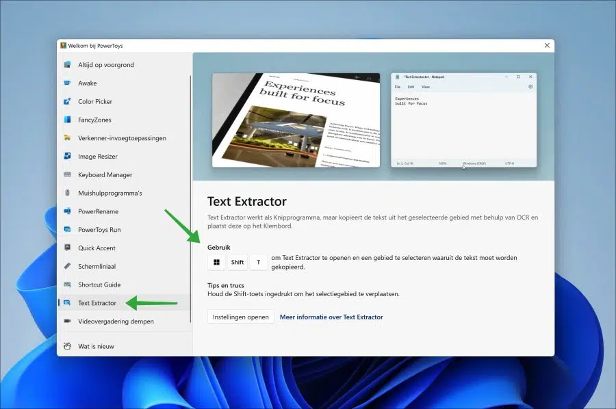Click the Shift key shortcut tile
Image resolution: width=616 pixels, height=409 pixels.
coord(238,262)
